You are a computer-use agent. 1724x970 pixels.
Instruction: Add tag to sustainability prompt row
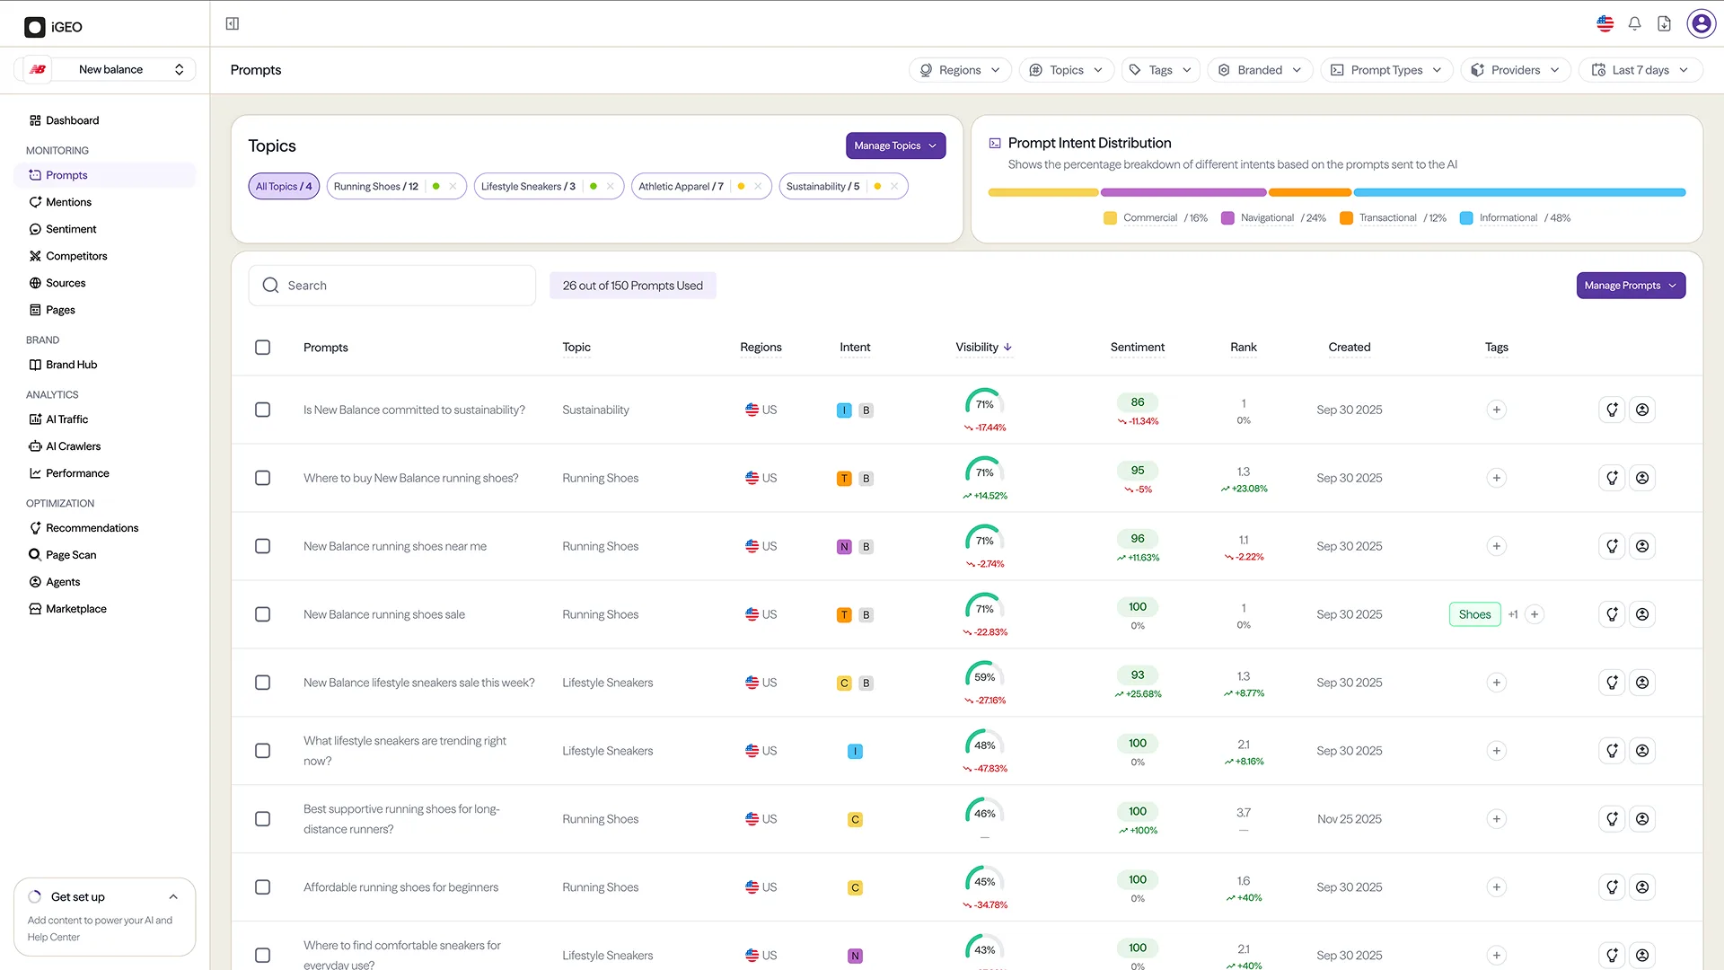pyautogui.click(x=1497, y=410)
